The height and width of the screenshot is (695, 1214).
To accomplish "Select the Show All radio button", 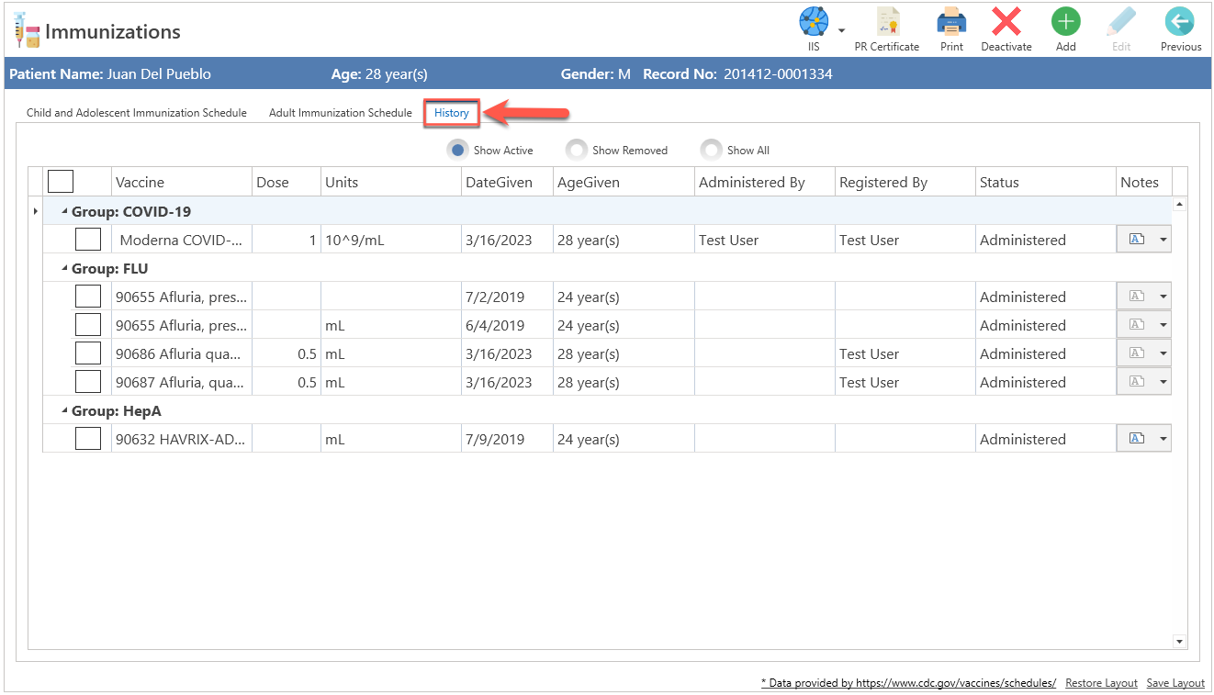I will tap(711, 150).
